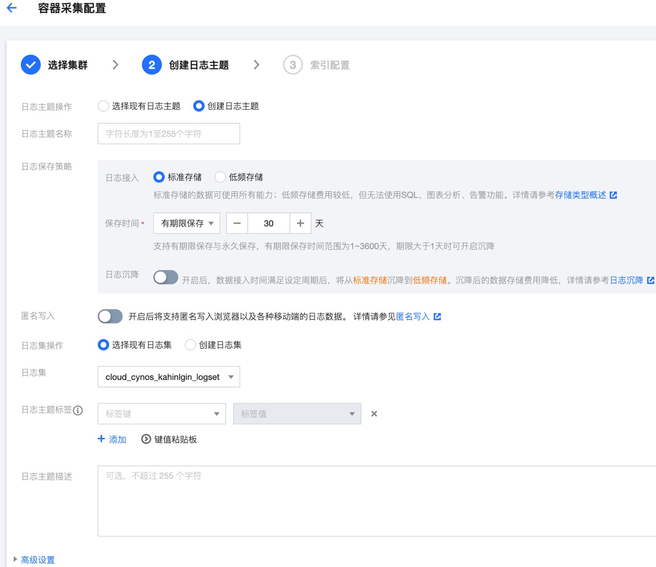Open the 匿名写入 documentation link

point(413,317)
